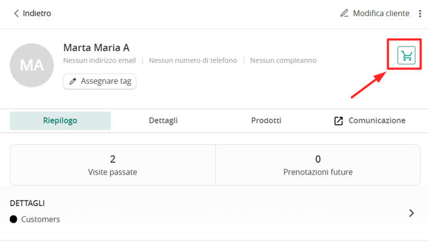This screenshot has width=428, height=244.
Task: Click the Nessun indirizzo email text
Action: 100,60
